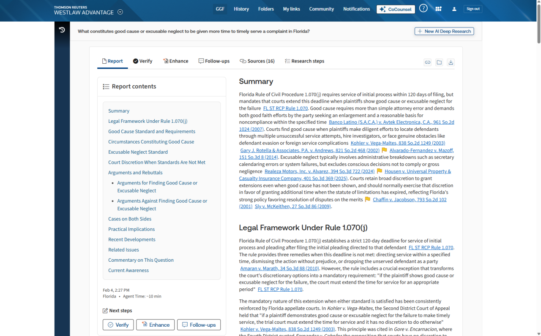Screen dimensions: 541x336
Task: Click the yellow flag beside Alvarado-Fernandez v. Mazoff
Action: coord(384,150)
